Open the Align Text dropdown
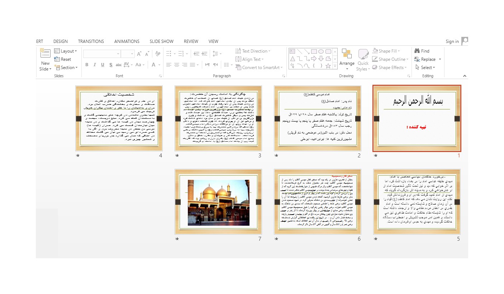The height and width of the screenshot is (294, 504). click(x=249, y=59)
